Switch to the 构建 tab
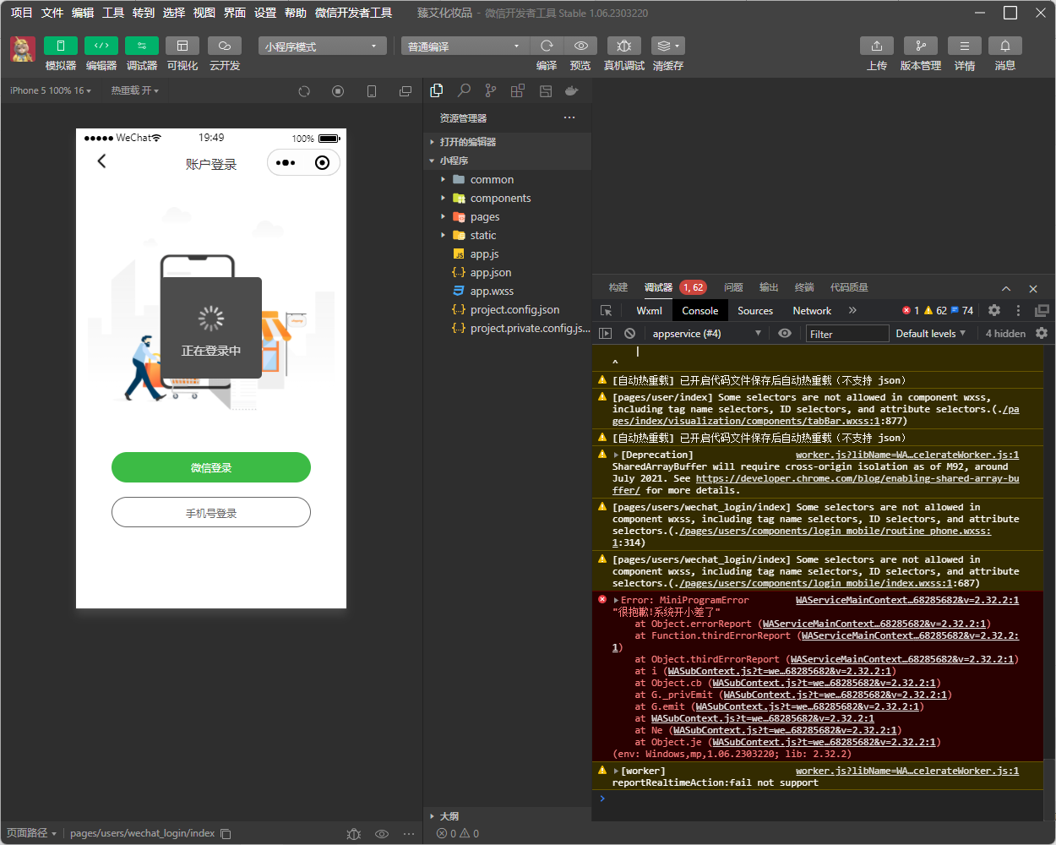1056x845 pixels. point(618,287)
